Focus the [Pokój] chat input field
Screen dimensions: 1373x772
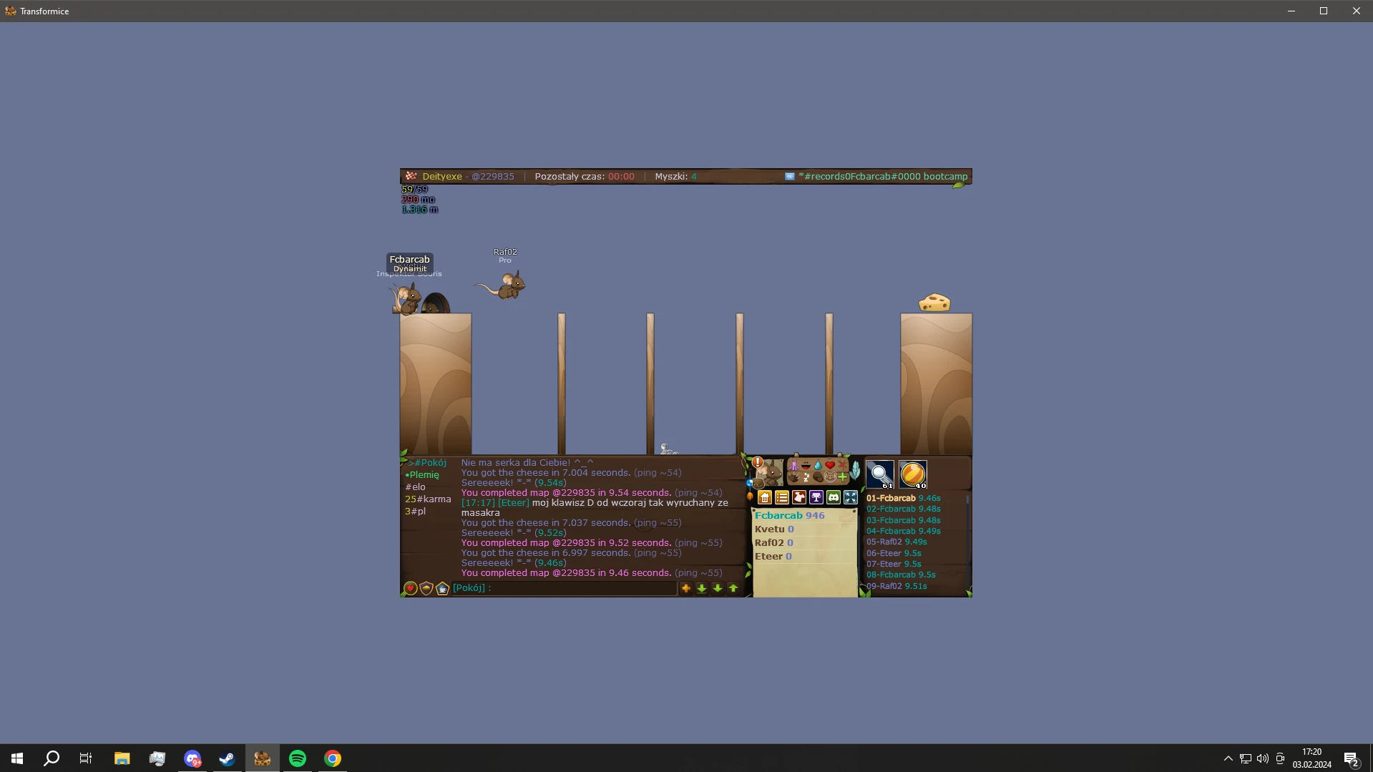coord(565,588)
